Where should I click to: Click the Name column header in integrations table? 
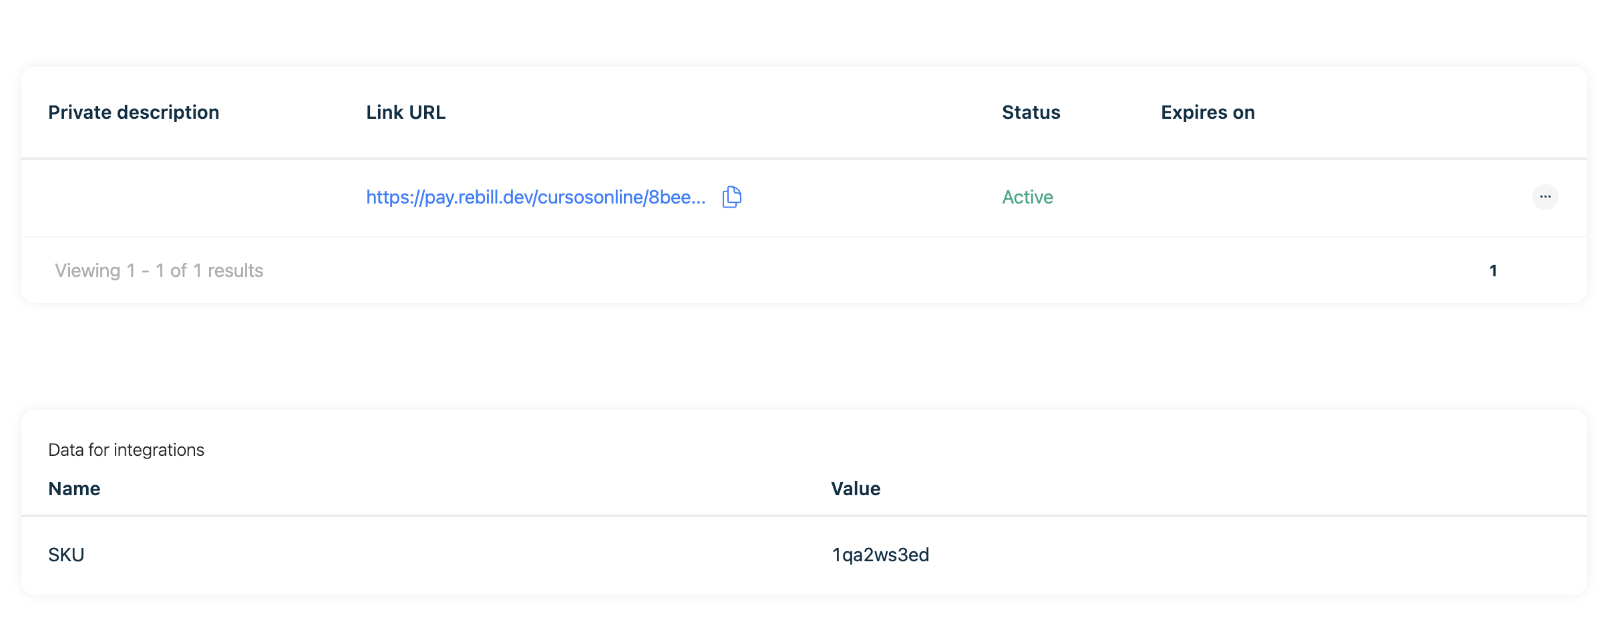(73, 488)
